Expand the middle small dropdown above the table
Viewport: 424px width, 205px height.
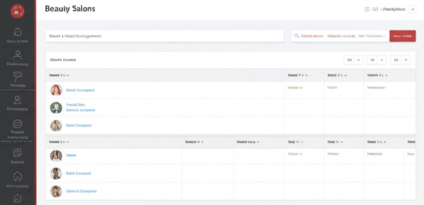377,60
